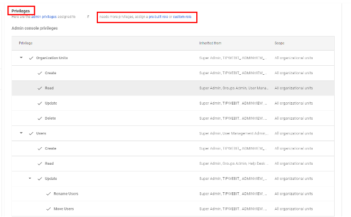Viewport: 351px width, 217px height.
Task: Select the Read label under Users
Action: click(49, 164)
